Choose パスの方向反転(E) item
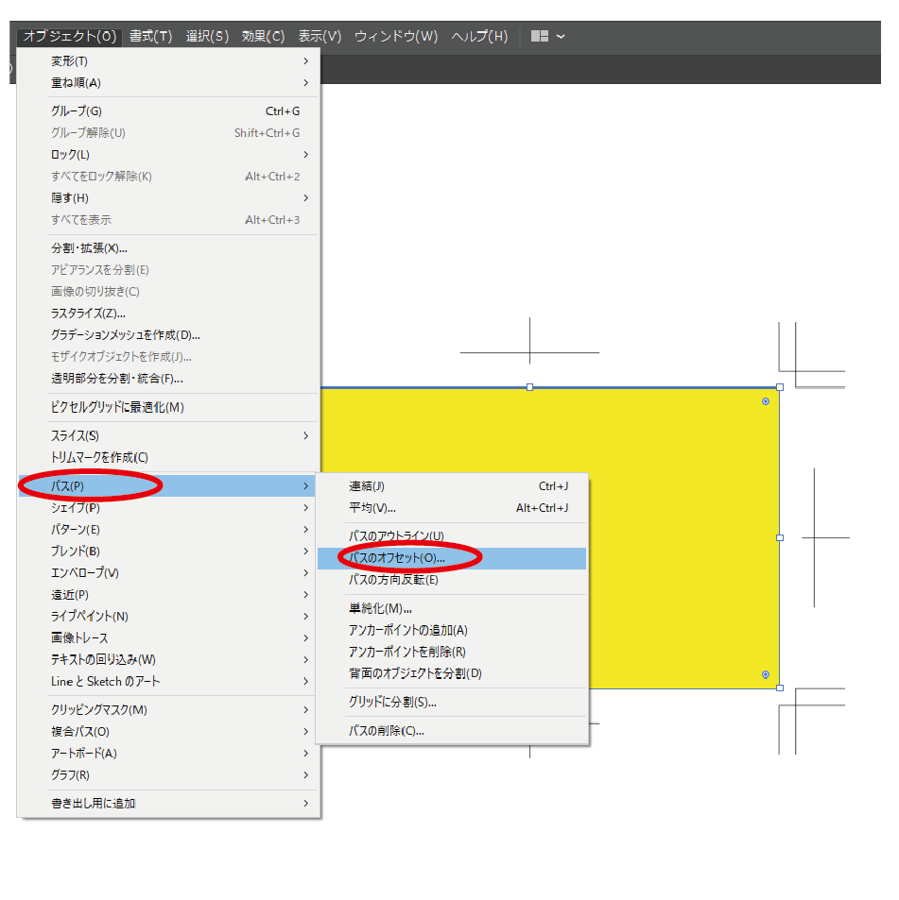Viewport: 899px width, 900px height. tap(452, 580)
